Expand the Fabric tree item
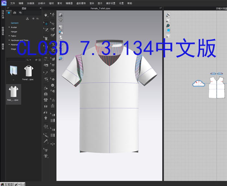227x186 pixels. [9, 36]
